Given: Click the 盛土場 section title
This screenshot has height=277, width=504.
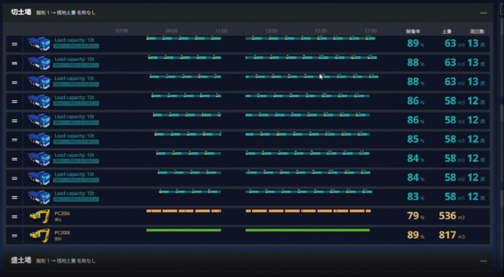Looking at the screenshot, I should [21, 260].
